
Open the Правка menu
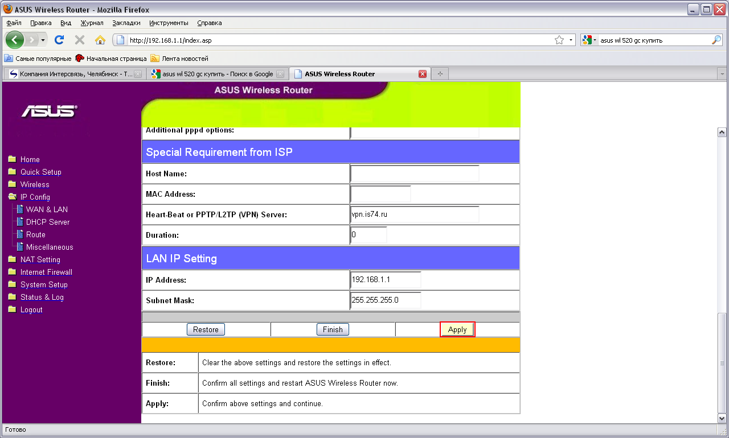(41, 23)
